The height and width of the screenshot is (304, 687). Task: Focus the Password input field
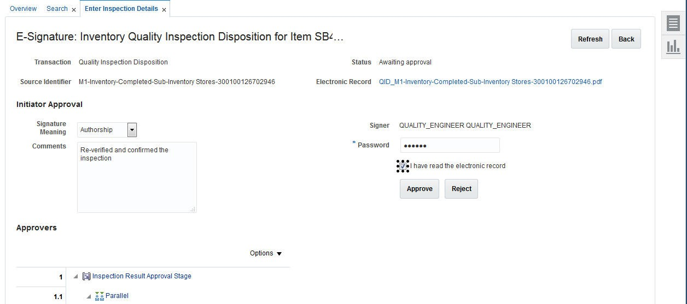click(450, 145)
